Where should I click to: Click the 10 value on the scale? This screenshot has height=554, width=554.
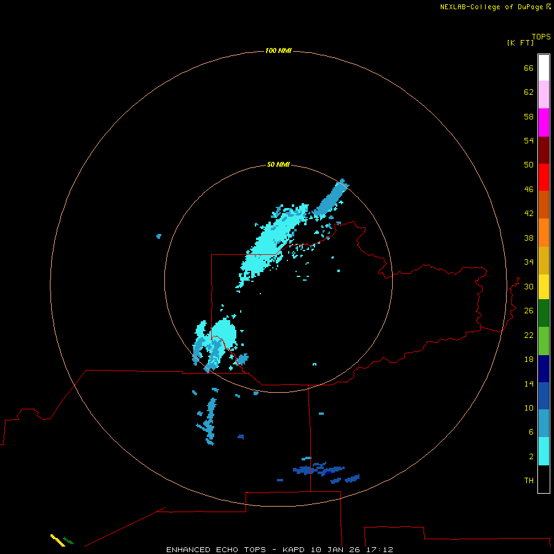[x=529, y=407]
